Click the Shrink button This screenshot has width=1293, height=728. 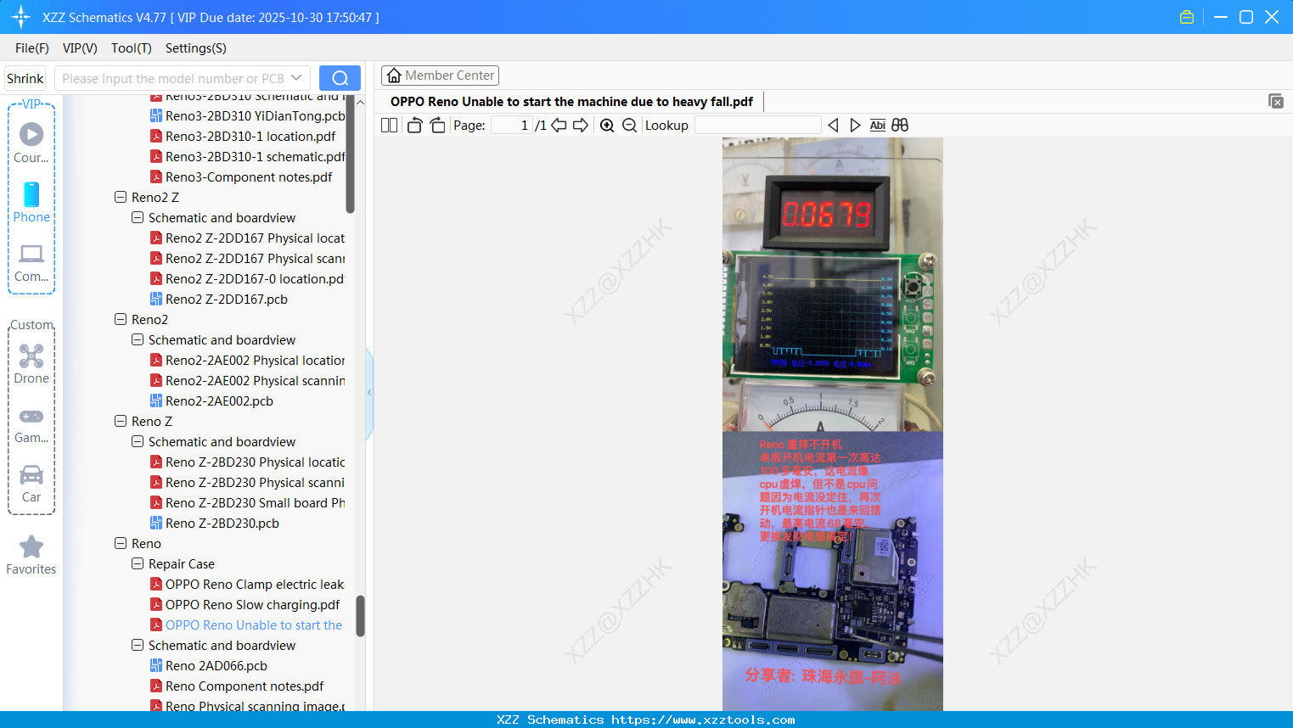pyautogui.click(x=25, y=78)
